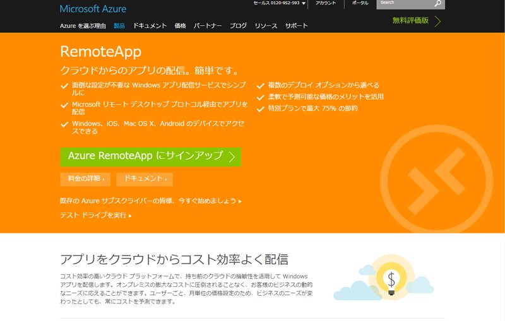
Task: Open the ブログ navigation item
Action: pyautogui.click(x=239, y=26)
